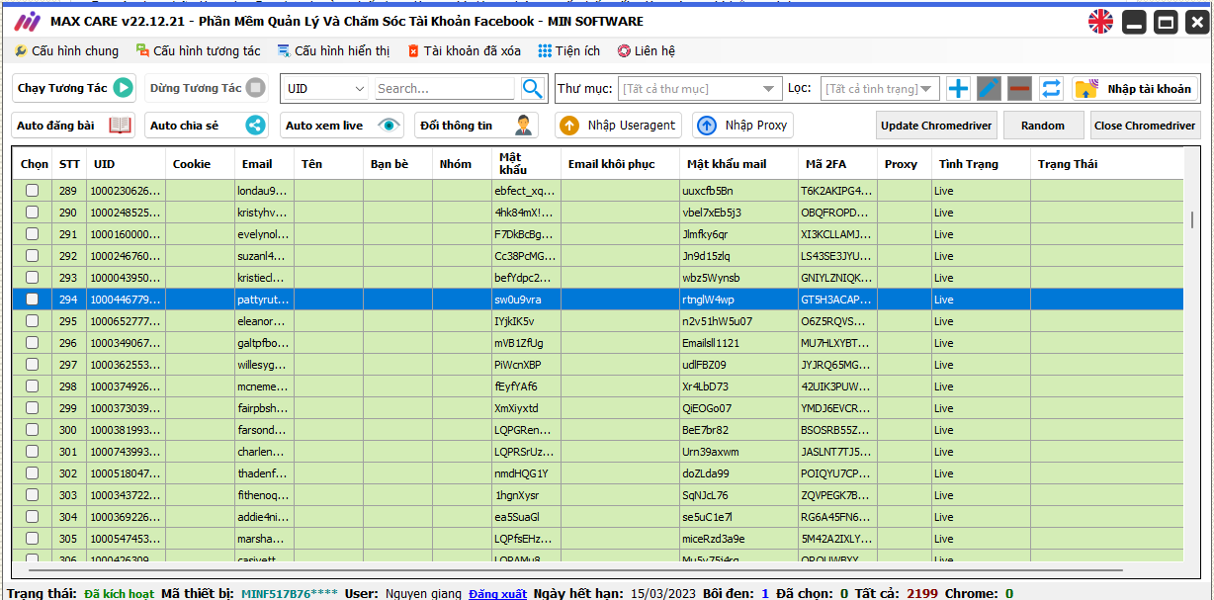The height and width of the screenshot is (600, 1214).
Task: Open Auto xem live viewer tool
Action: pyautogui.click(x=342, y=126)
